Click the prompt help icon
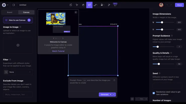 (114, 80)
